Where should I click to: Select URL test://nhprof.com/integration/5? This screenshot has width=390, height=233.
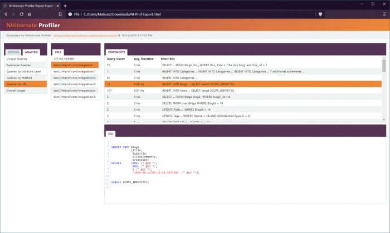(x=75, y=97)
